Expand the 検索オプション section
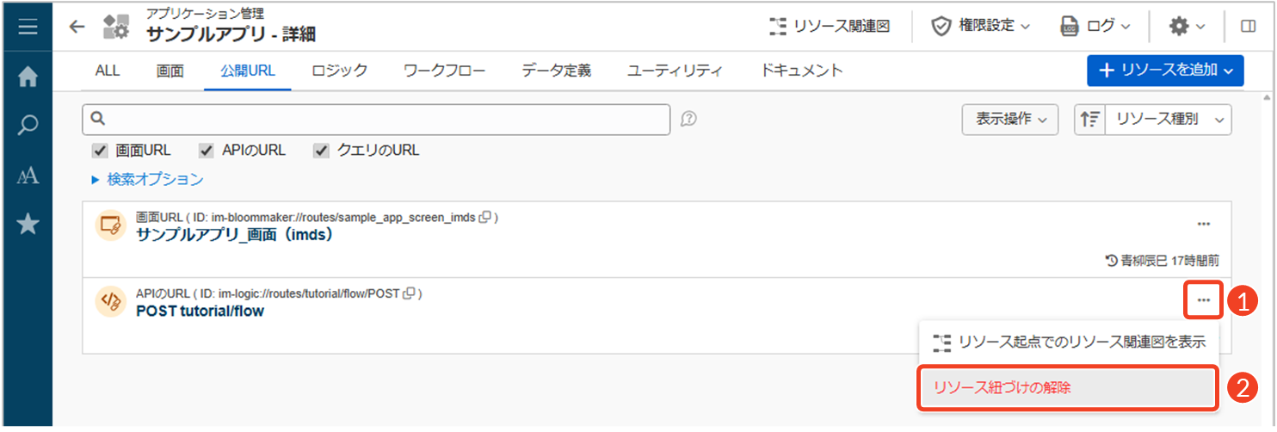The image size is (1277, 432). 147,180
